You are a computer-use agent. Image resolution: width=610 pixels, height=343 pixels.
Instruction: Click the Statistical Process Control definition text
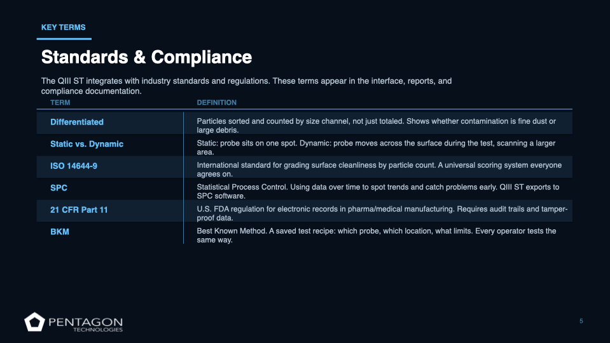378,191
